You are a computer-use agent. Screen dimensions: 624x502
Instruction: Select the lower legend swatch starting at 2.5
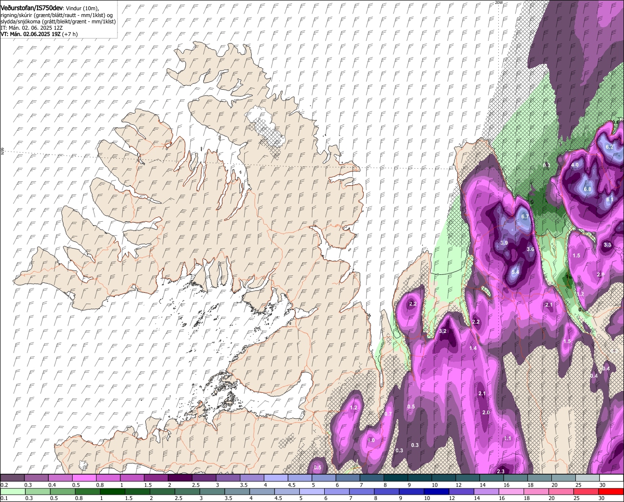pos(187,491)
